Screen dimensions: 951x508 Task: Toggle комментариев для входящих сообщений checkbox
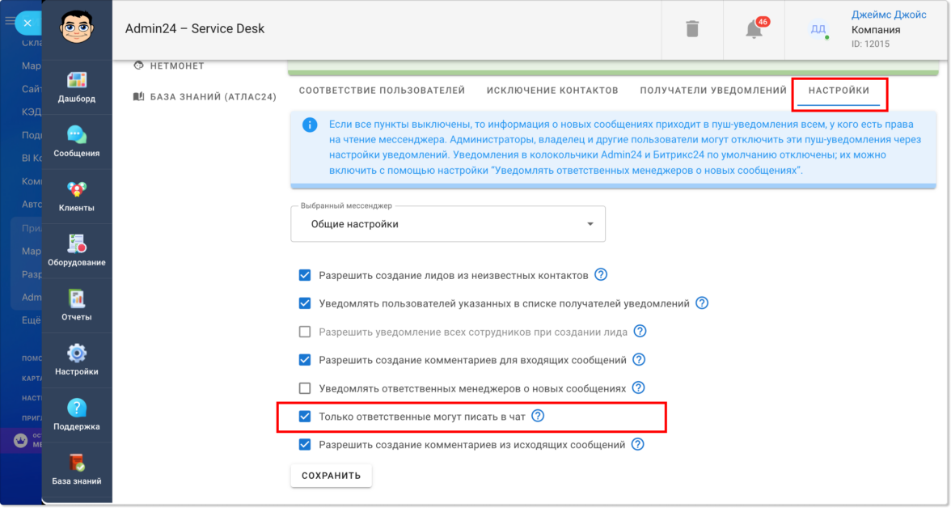pyautogui.click(x=304, y=360)
